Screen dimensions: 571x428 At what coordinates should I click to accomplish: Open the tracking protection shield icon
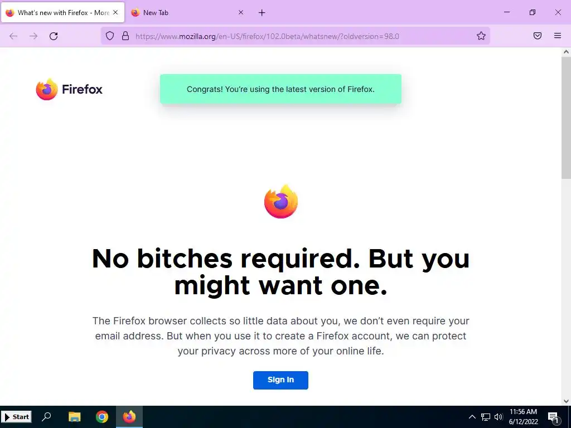pos(110,36)
